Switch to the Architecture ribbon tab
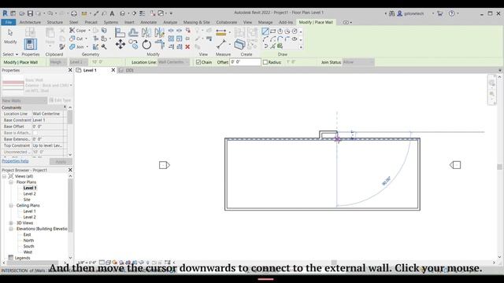 [x=30, y=22]
